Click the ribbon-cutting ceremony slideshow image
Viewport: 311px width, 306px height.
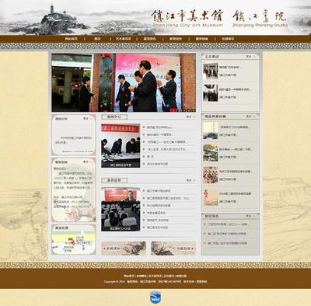(x=124, y=82)
